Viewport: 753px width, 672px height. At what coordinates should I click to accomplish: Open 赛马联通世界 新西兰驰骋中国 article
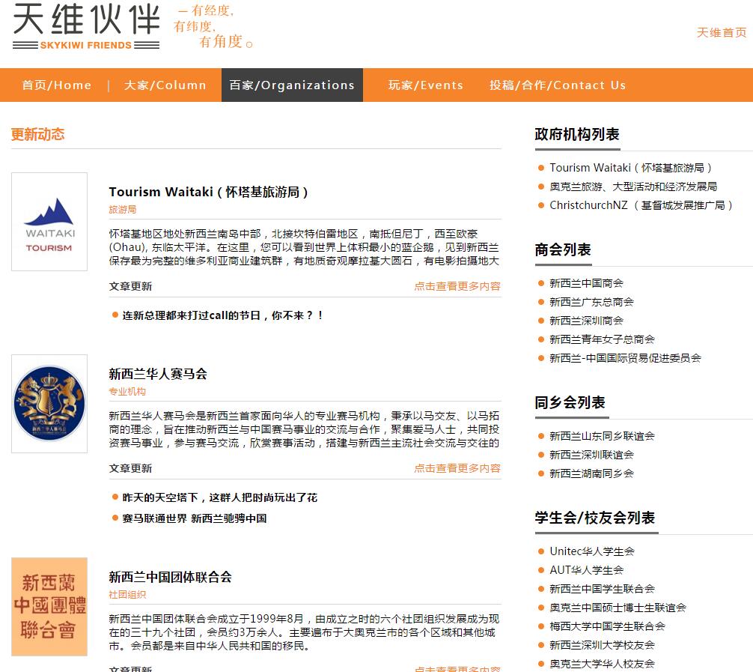tap(195, 518)
